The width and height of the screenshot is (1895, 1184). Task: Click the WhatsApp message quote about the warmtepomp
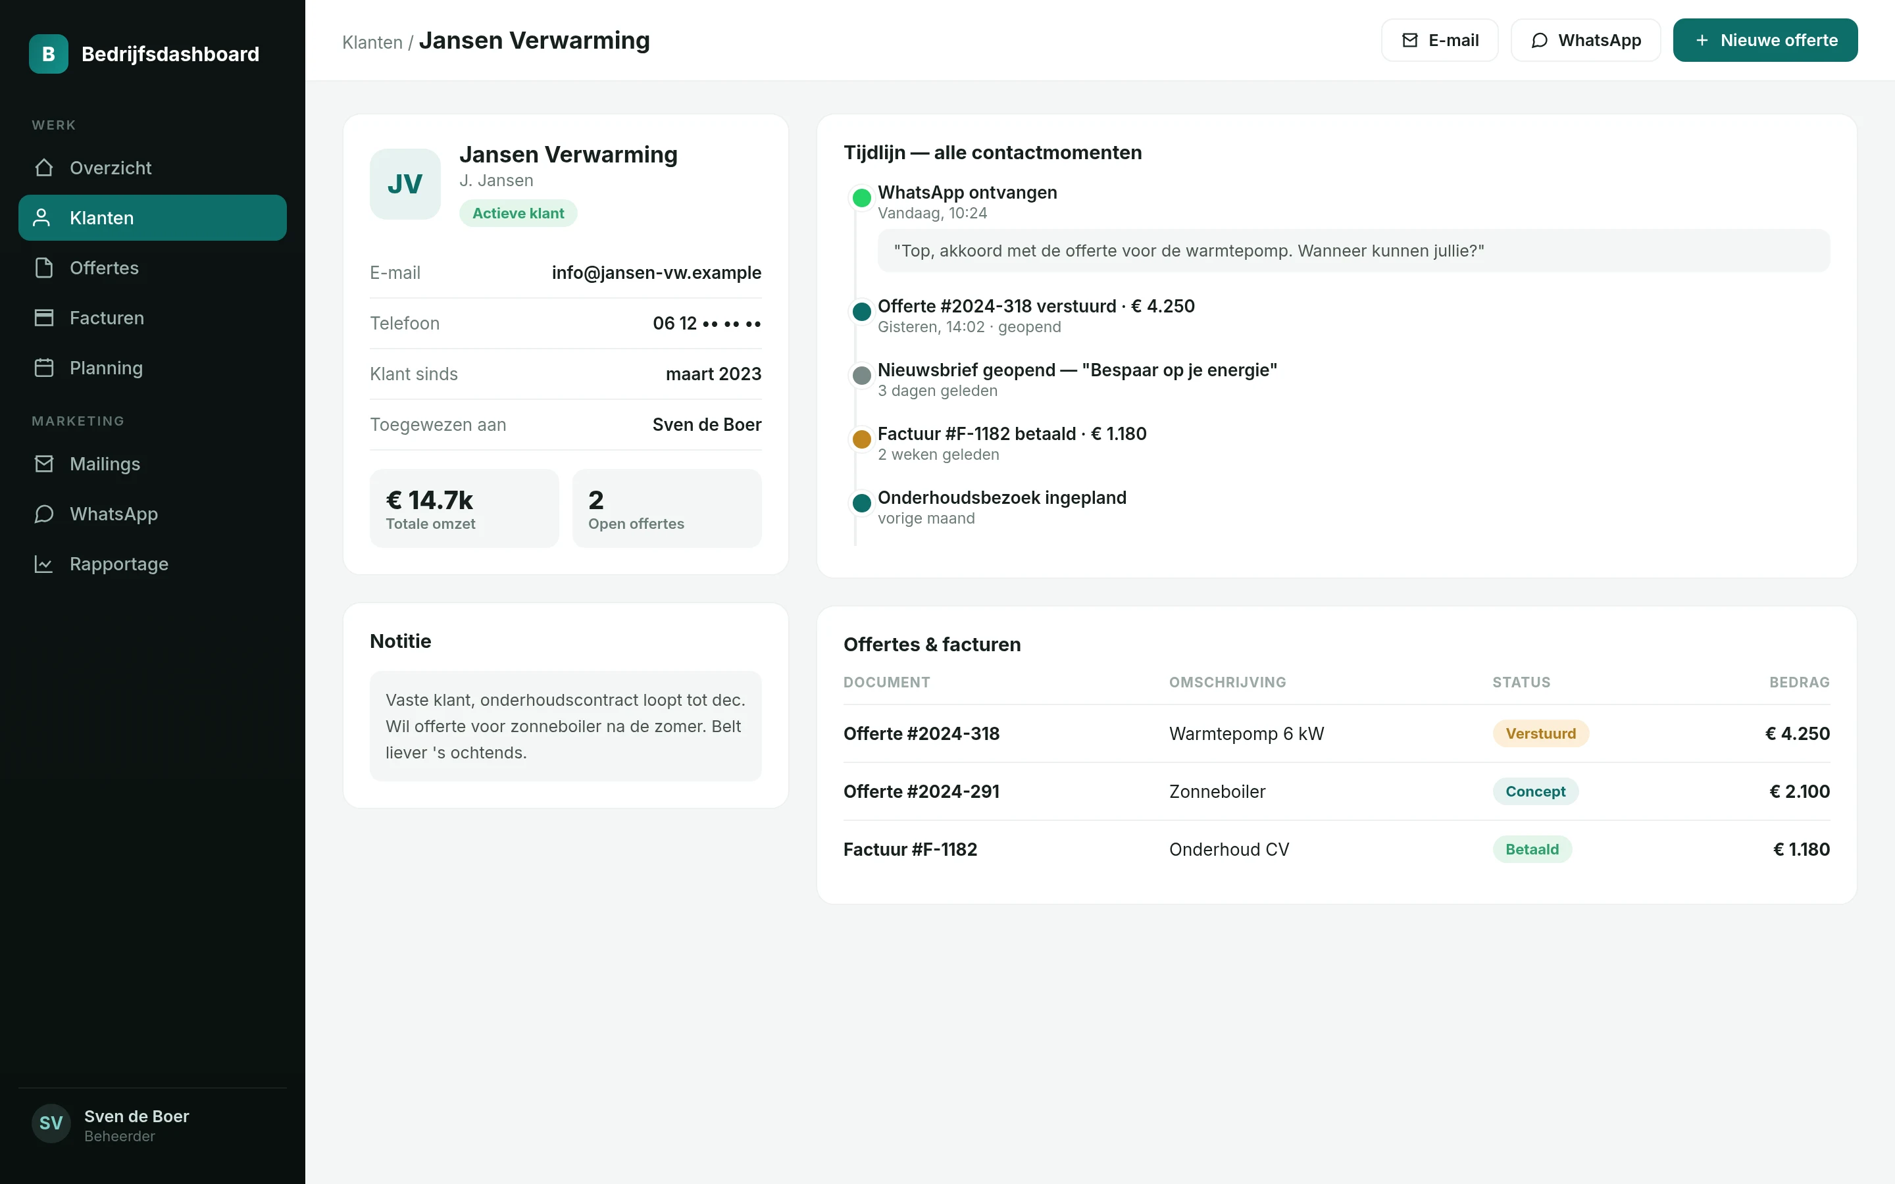[x=1353, y=251]
